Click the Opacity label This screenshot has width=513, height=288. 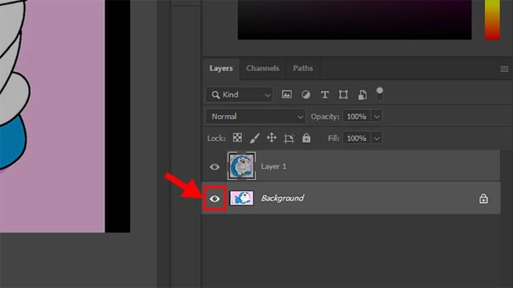tap(325, 117)
